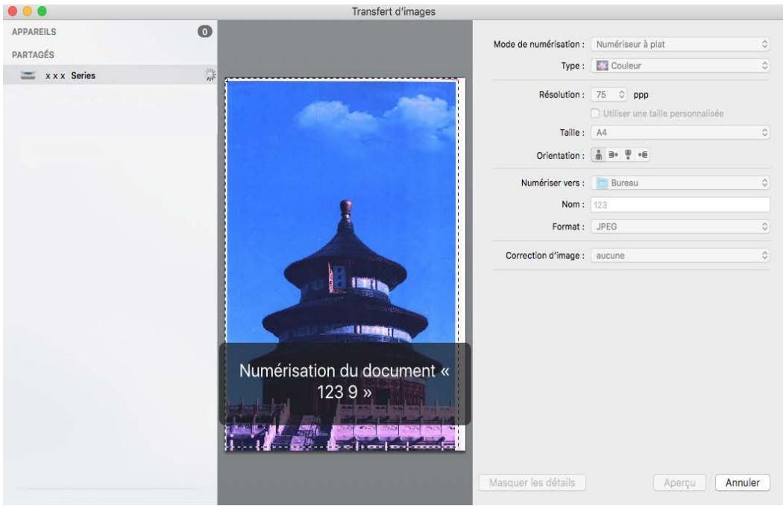
Task: Open the Format JPEG dropdown
Action: [x=680, y=226]
